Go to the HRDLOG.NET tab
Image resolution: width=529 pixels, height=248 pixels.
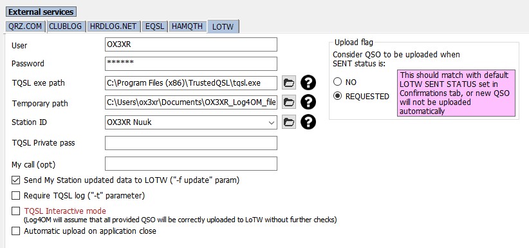[x=113, y=26]
